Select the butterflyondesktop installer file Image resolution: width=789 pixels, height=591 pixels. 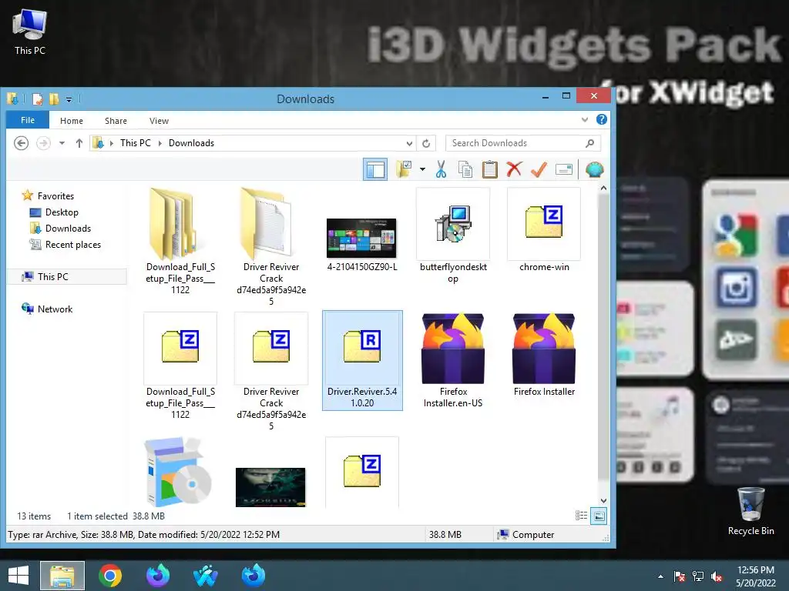pyautogui.click(x=453, y=236)
